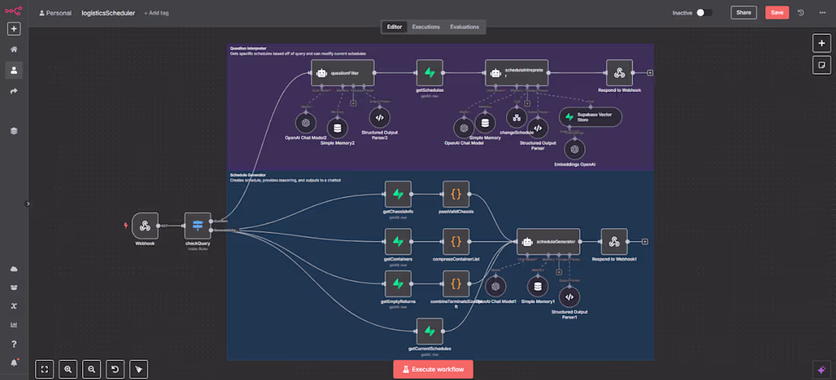Select the combineTerminalsSize code node
Screen dimensions: 836x380
[x=456, y=284]
